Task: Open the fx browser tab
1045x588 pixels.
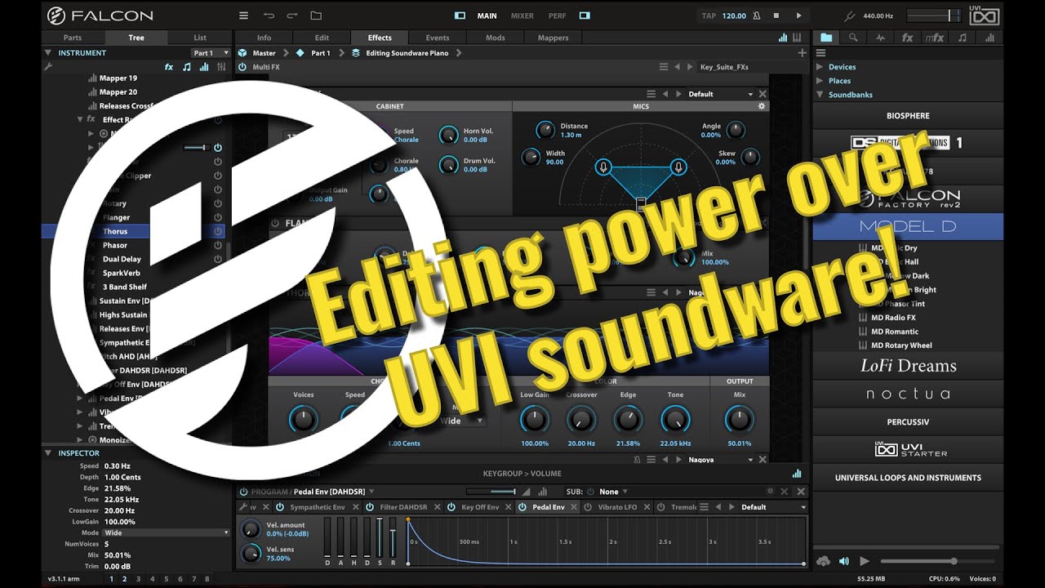Action: pos(907,38)
